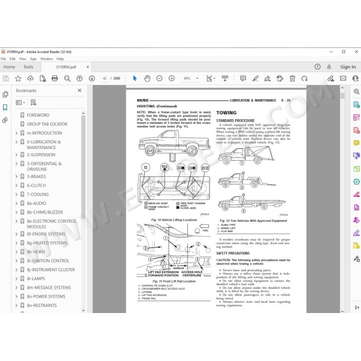Viewport: 361px width, 361px height.
Task: Select the 01DRM.pdf document tab
Action: 66,67
